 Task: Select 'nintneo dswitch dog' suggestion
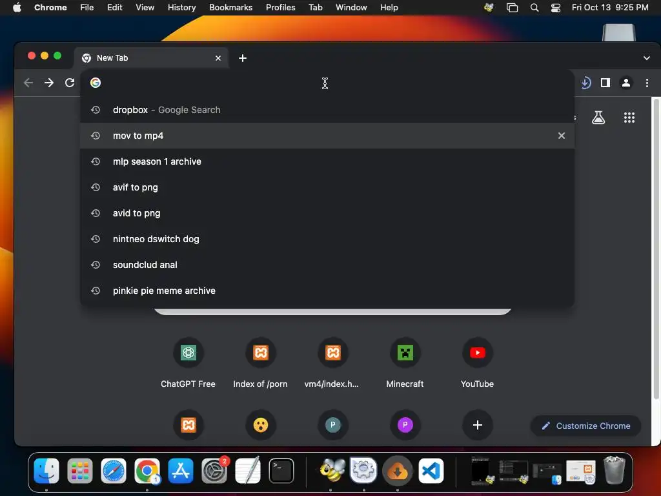[327, 239]
